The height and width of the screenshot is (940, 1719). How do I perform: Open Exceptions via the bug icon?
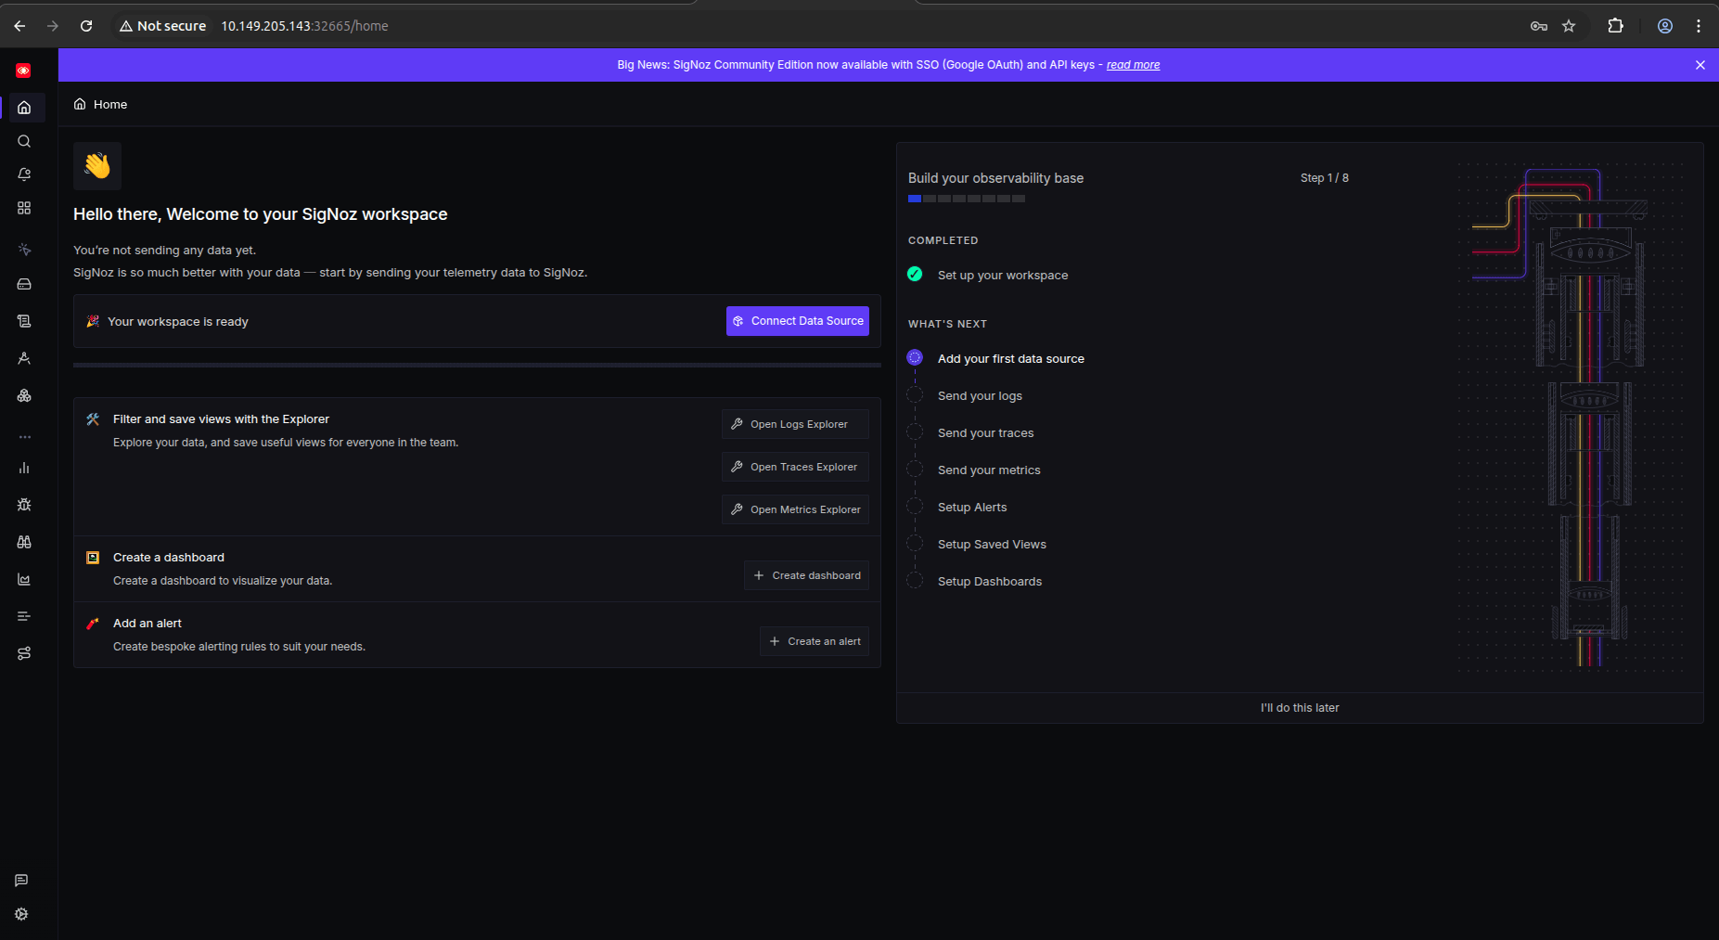(24, 505)
